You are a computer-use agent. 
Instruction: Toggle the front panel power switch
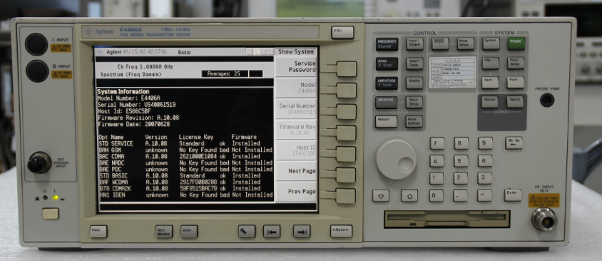[50, 214]
